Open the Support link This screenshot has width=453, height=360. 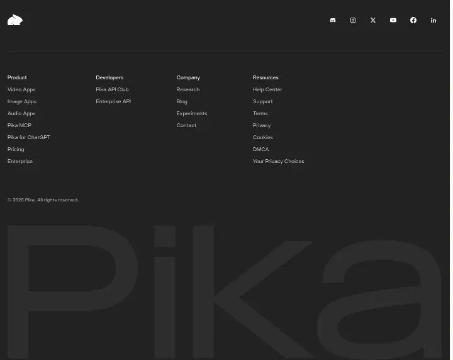click(x=262, y=102)
